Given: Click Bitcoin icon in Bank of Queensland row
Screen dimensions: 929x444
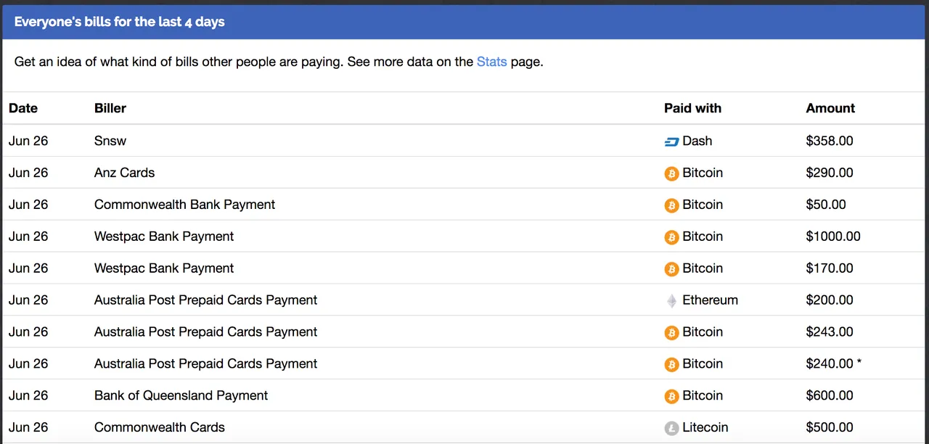Looking at the screenshot, I should [x=671, y=397].
